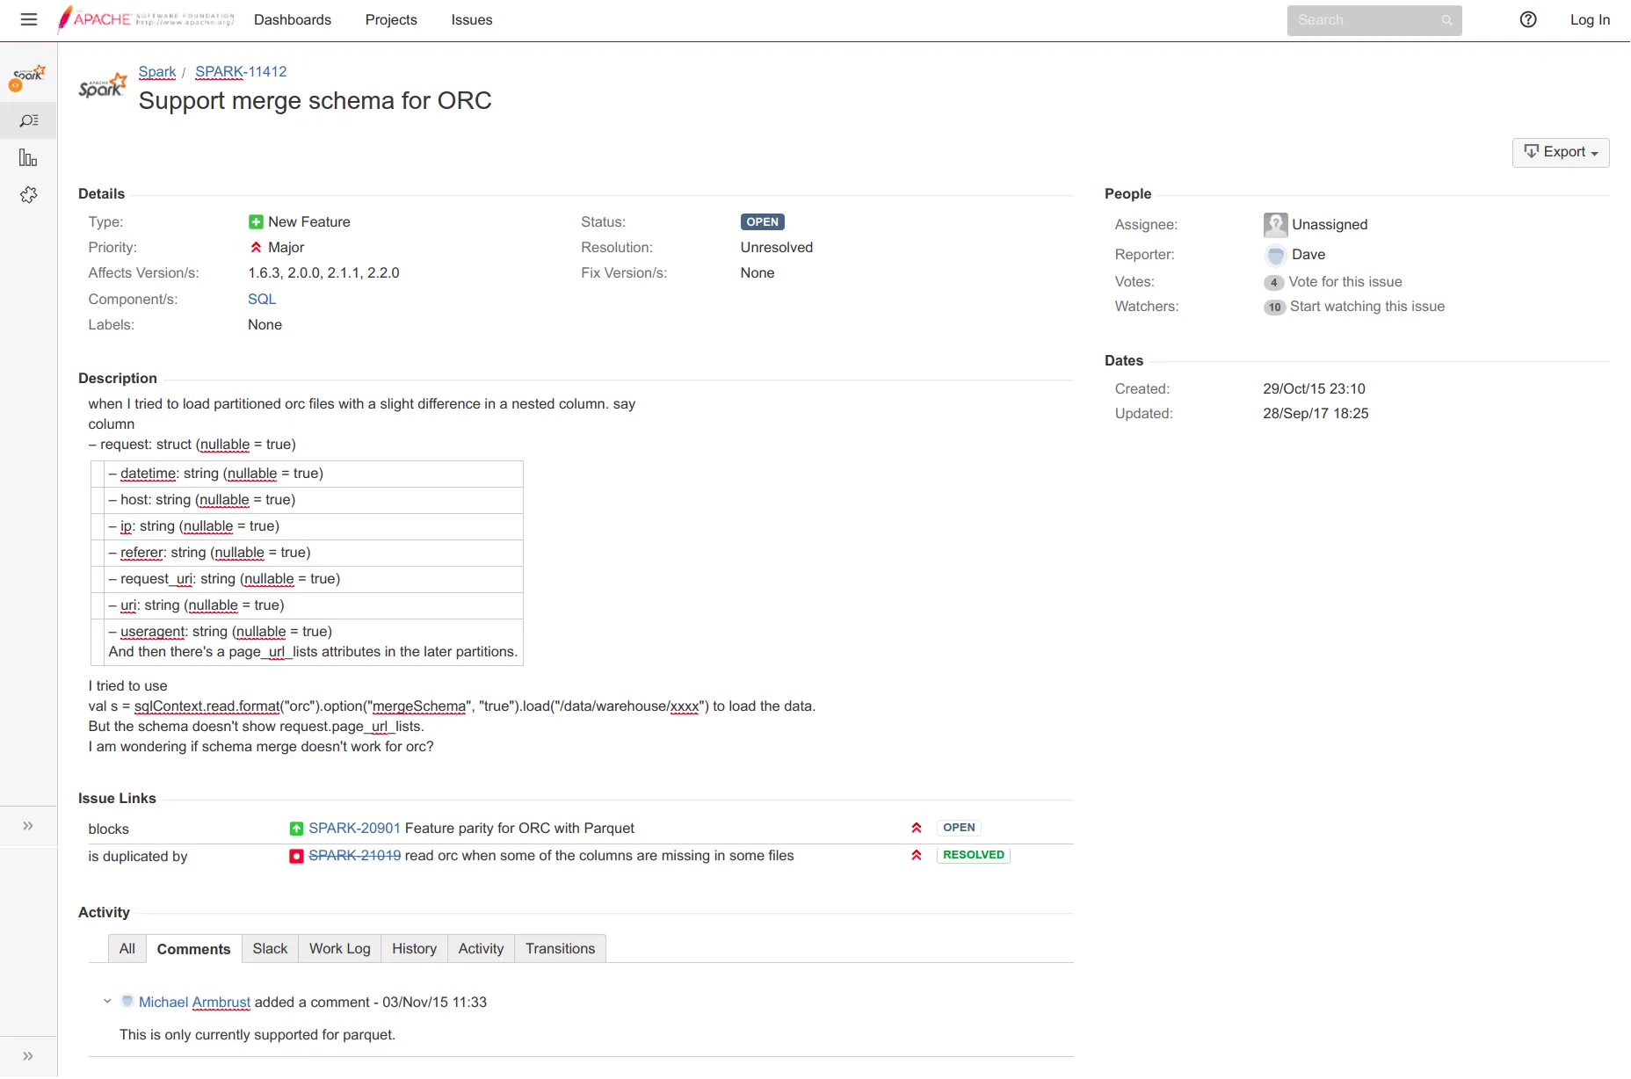The image size is (1631, 1079).
Task: Click the New Feature type icon
Action: click(x=256, y=222)
